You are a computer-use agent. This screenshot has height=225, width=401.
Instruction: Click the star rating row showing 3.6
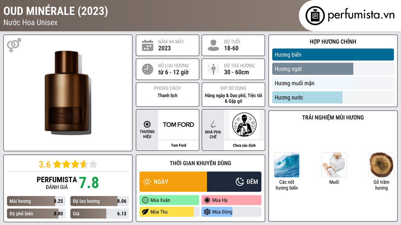68,164
